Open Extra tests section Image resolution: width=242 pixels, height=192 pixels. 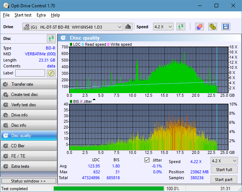[29, 166]
